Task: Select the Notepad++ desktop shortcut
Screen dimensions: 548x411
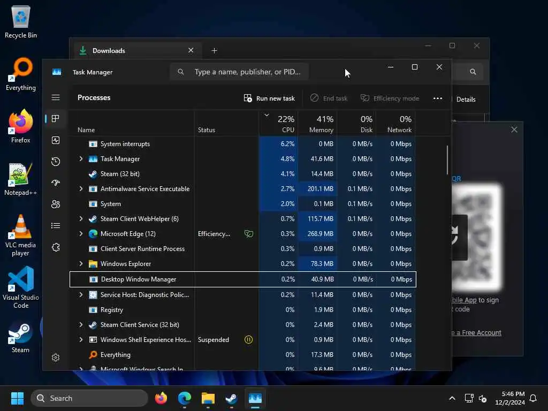Action: point(21,179)
